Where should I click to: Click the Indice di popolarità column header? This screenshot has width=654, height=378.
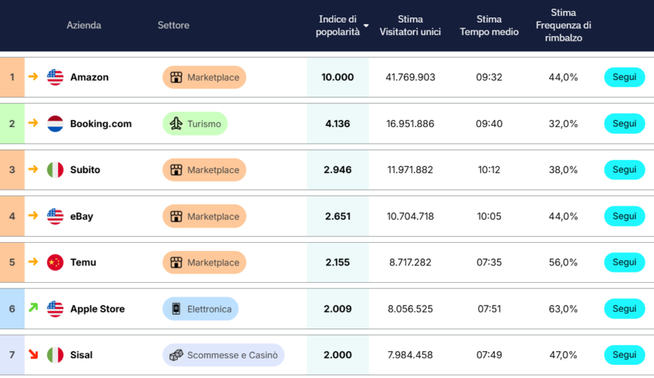(337, 25)
